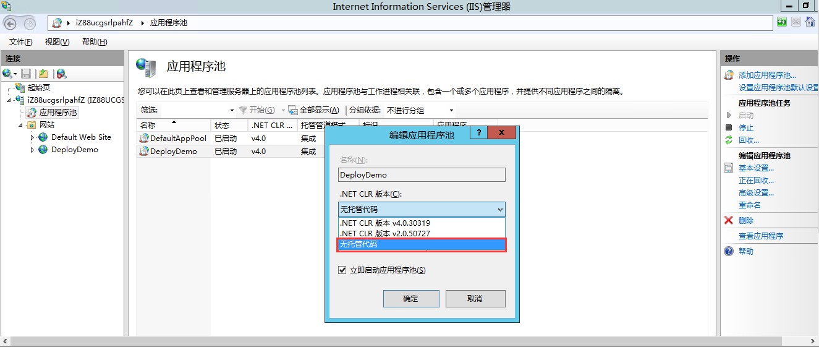Viewport: 819px width, 347px height.
Task: Click the 取消 button
Action: tap(475, 299)
